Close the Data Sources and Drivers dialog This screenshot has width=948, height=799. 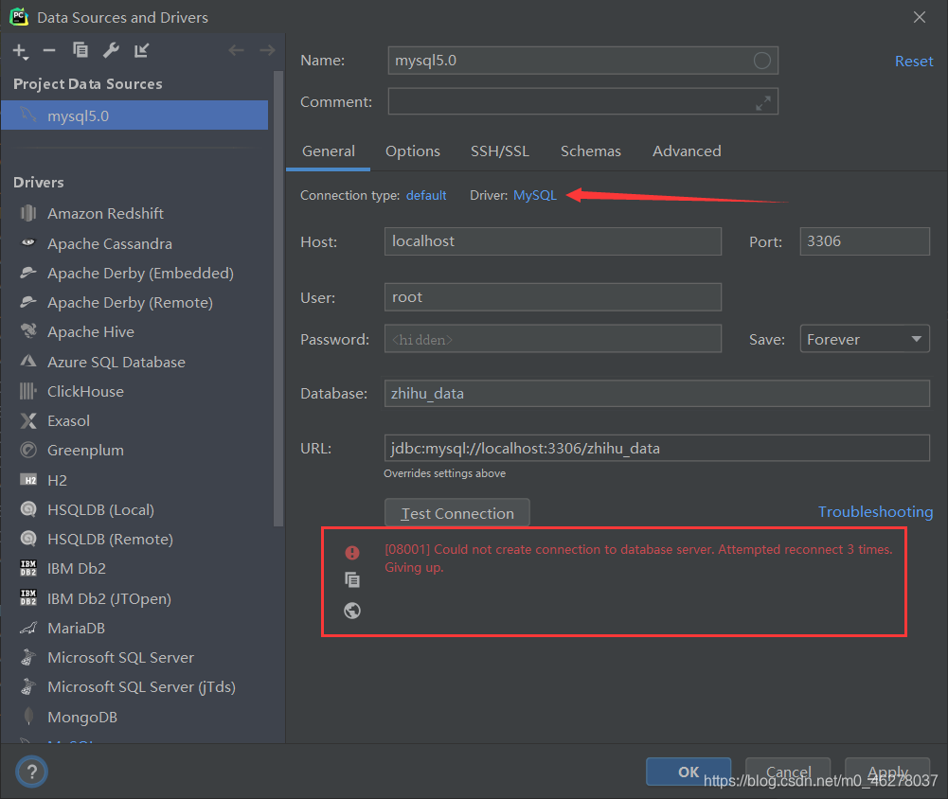pyautogui.click(x=919, y=17)
